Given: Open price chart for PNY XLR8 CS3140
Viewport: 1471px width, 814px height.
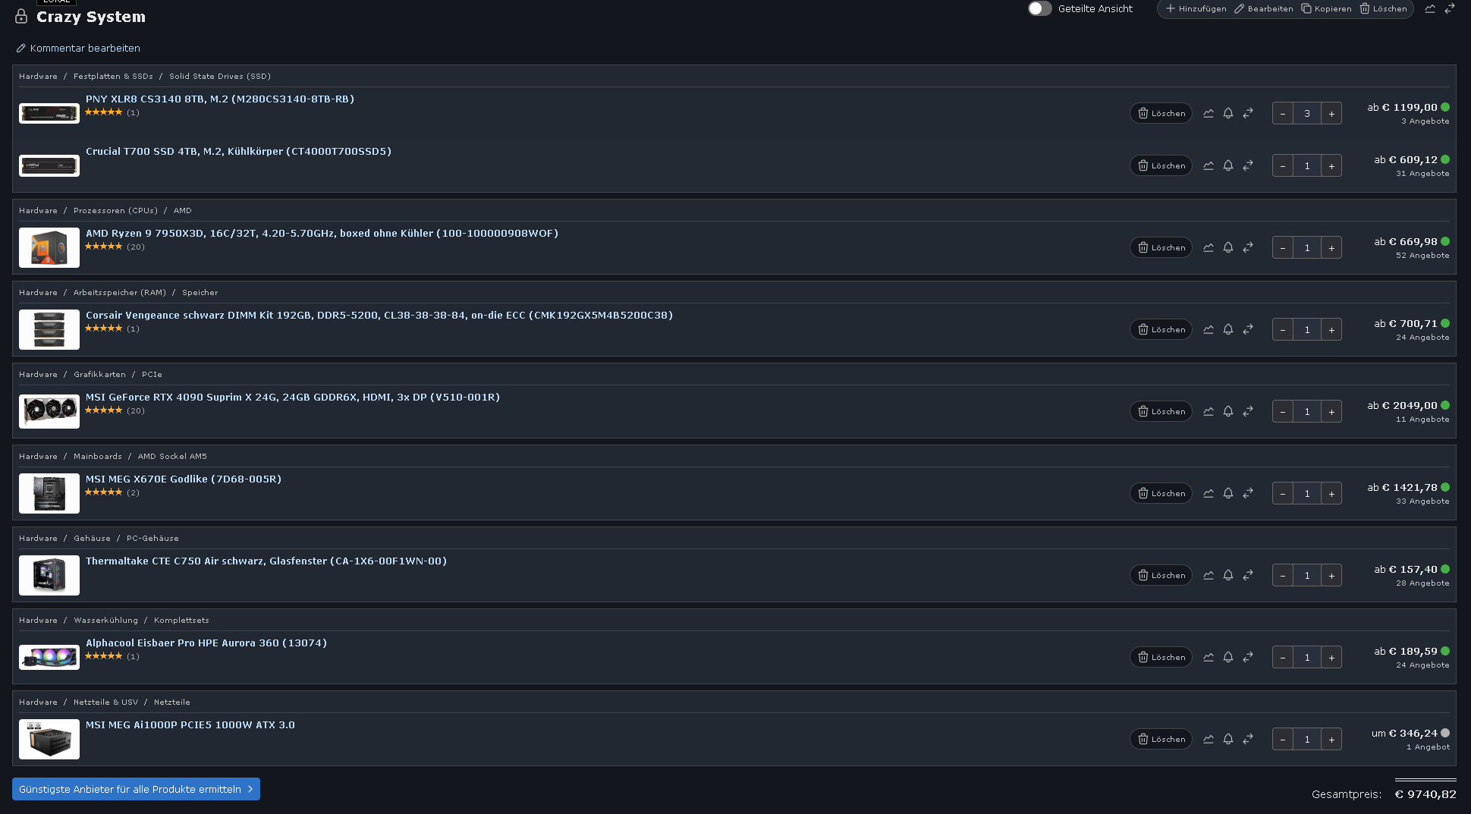Looking at the screenshot, I should [x=1209, y=113].
